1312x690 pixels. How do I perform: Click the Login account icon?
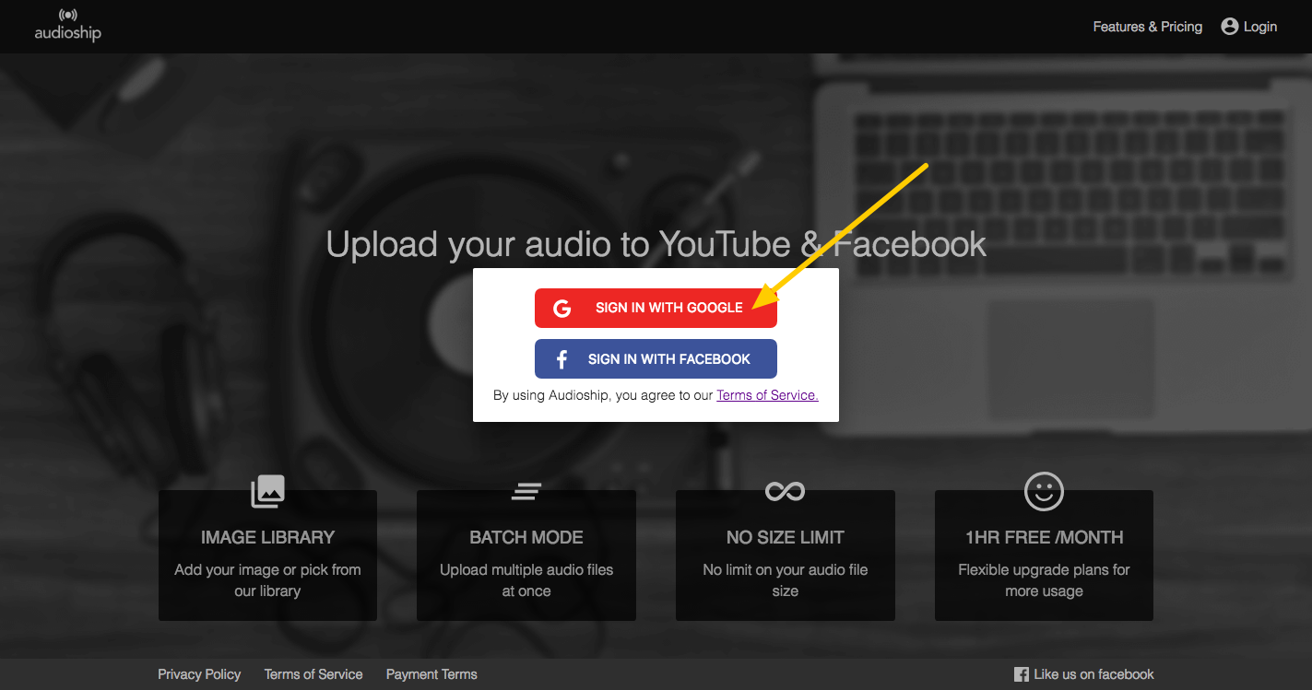[1229, 27]
